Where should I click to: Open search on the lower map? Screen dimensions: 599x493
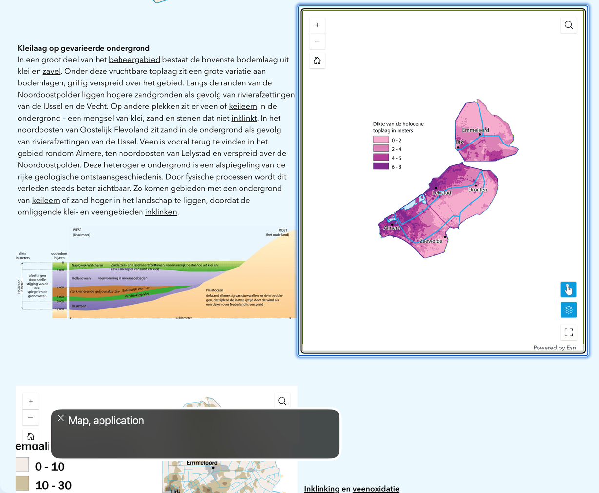coord(282,401)
